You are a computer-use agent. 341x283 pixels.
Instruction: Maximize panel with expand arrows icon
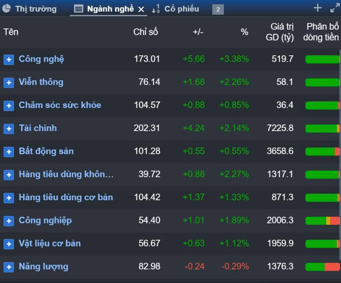(334, 8)
